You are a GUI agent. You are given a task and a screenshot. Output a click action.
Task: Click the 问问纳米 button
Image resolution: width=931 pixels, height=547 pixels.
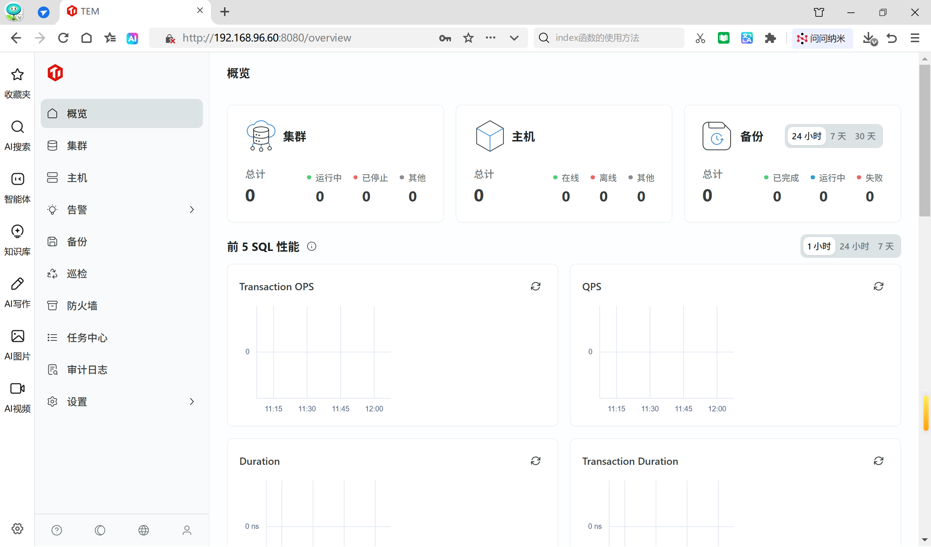point(822,38)
